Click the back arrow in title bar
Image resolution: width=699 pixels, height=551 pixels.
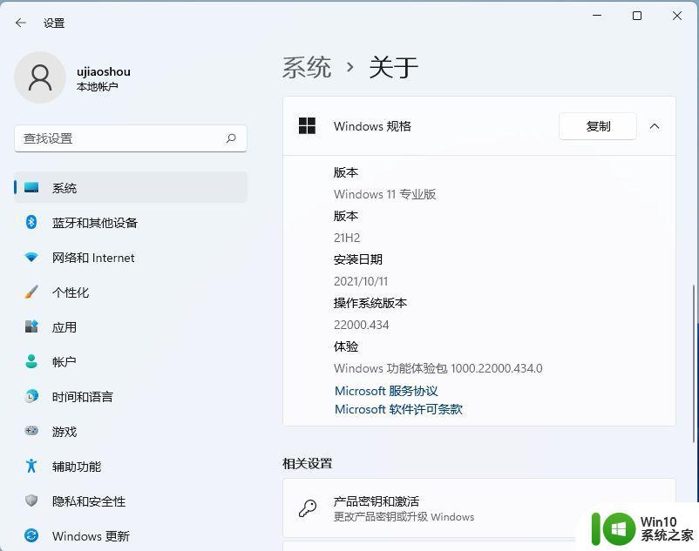point(21,23)
